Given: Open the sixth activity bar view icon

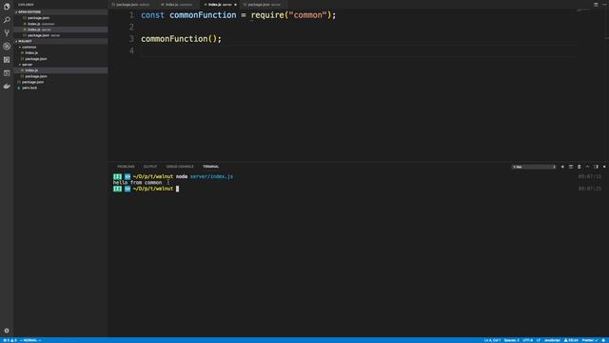Looking at the screenshot, I should click(7, 73).
